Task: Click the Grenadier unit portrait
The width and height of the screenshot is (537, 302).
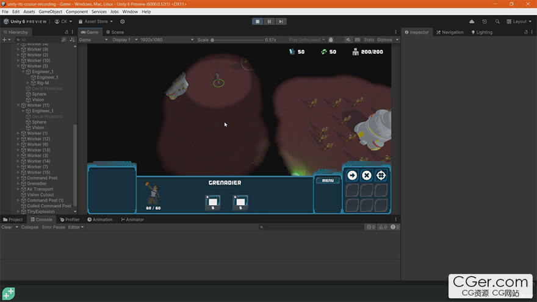Action: pyautogui.click(x=153, y=193)
